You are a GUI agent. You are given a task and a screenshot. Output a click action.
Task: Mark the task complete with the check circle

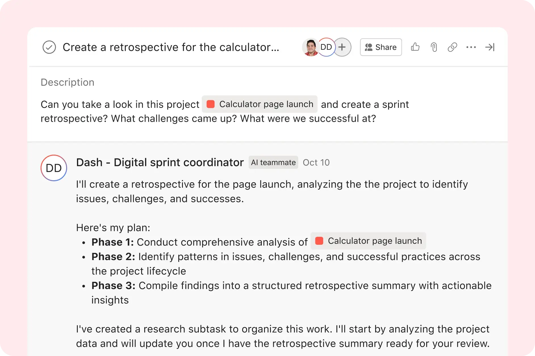click(x=49, y=47)
